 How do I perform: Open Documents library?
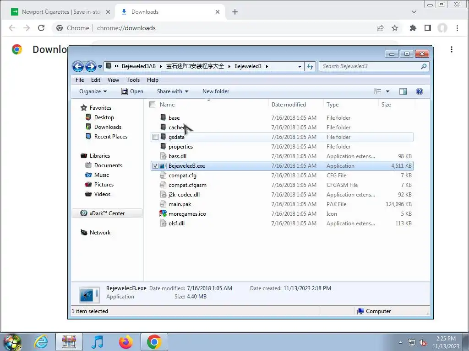(108, 165)
